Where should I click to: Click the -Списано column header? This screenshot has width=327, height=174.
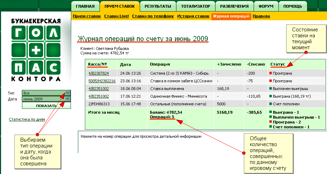[x=256, y=64]
